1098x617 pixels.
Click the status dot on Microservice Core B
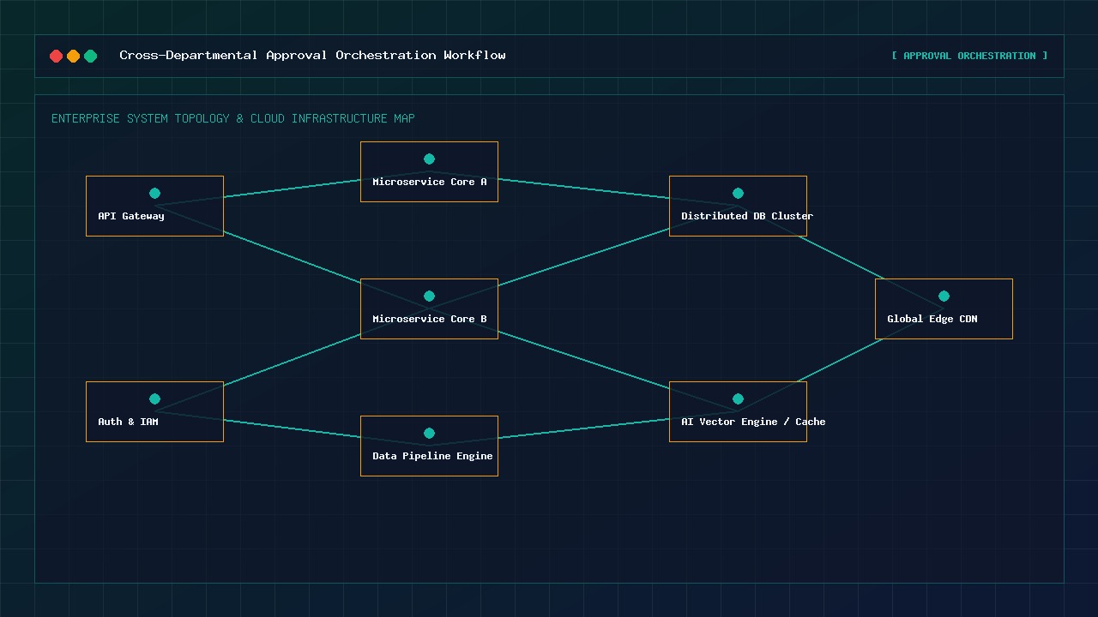(429, 296)
